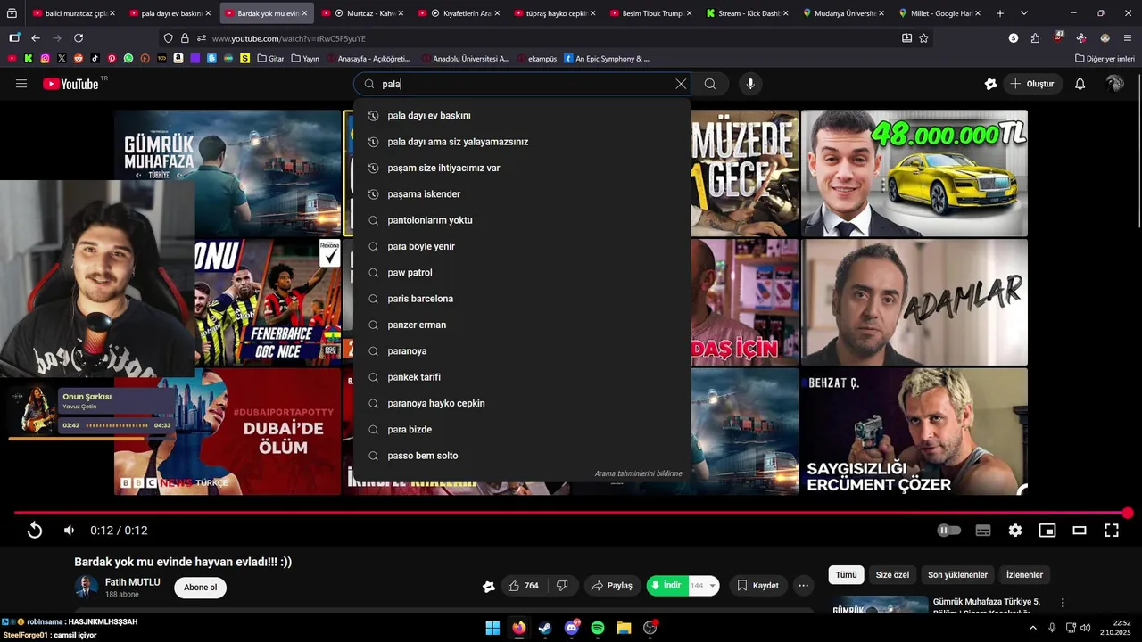Open the 48.000.000TL yellow car thumbnail
Viewport: 1142px width, 642px height.
(914, 173)
